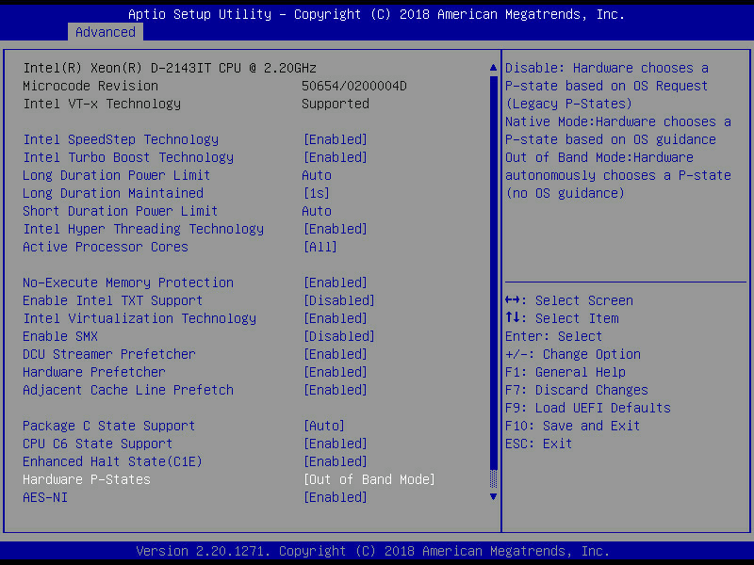754x565 pixels.
Task: Click F1: General Help hint
Action: point(565,372)
